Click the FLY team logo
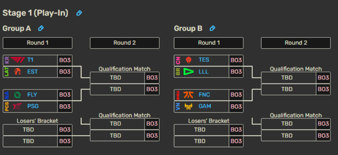 [17, 95]
